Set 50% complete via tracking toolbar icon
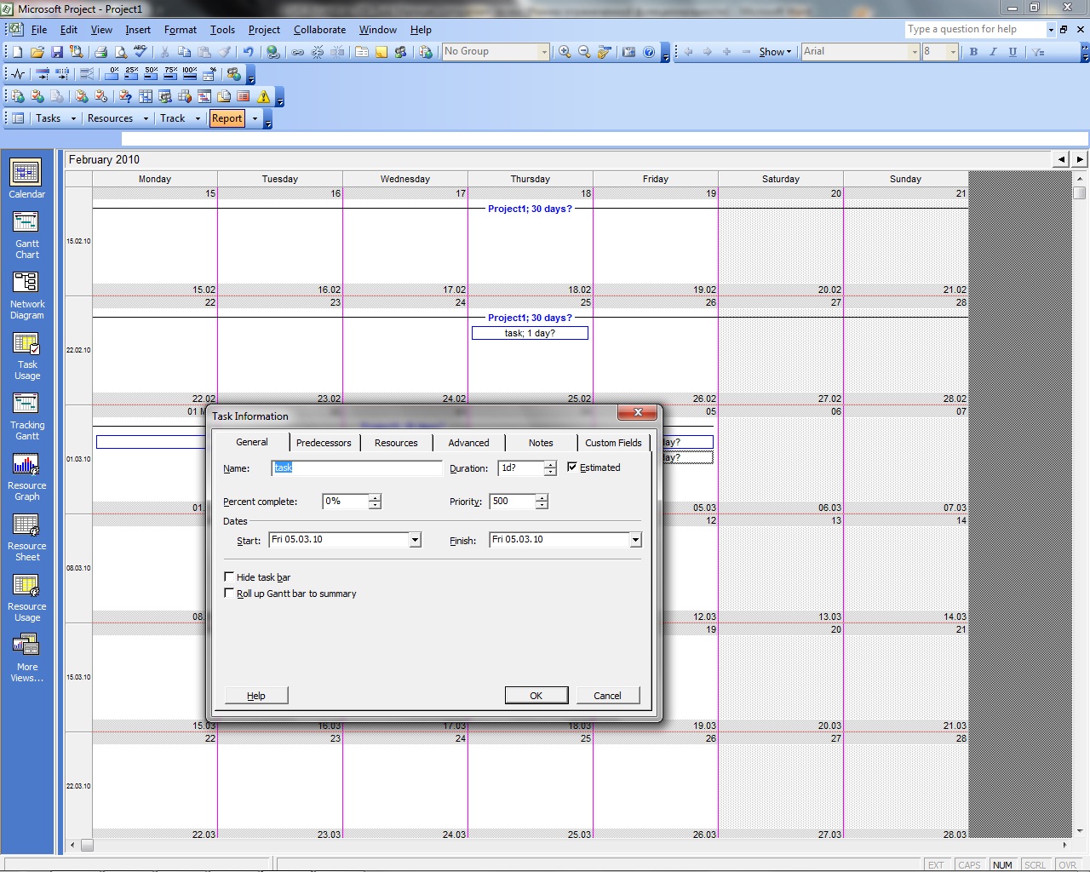This screenshot has width=1090, height=872. click(151, 74)
